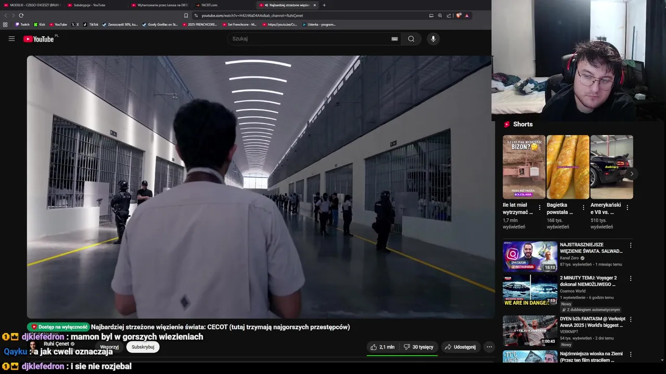Dislike the video, showing 30 tysięcy
Viewport: 666px width, 374px height.
(x=419, y=347)
